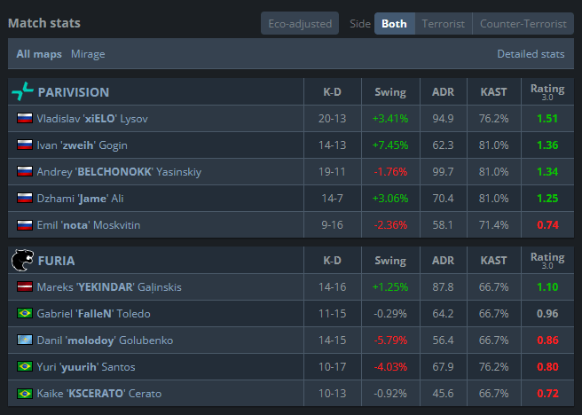The height and width of the screenshot is (415, 582).
Task: Switch side filter to Terrorist
Action: [x=444, y=23]
